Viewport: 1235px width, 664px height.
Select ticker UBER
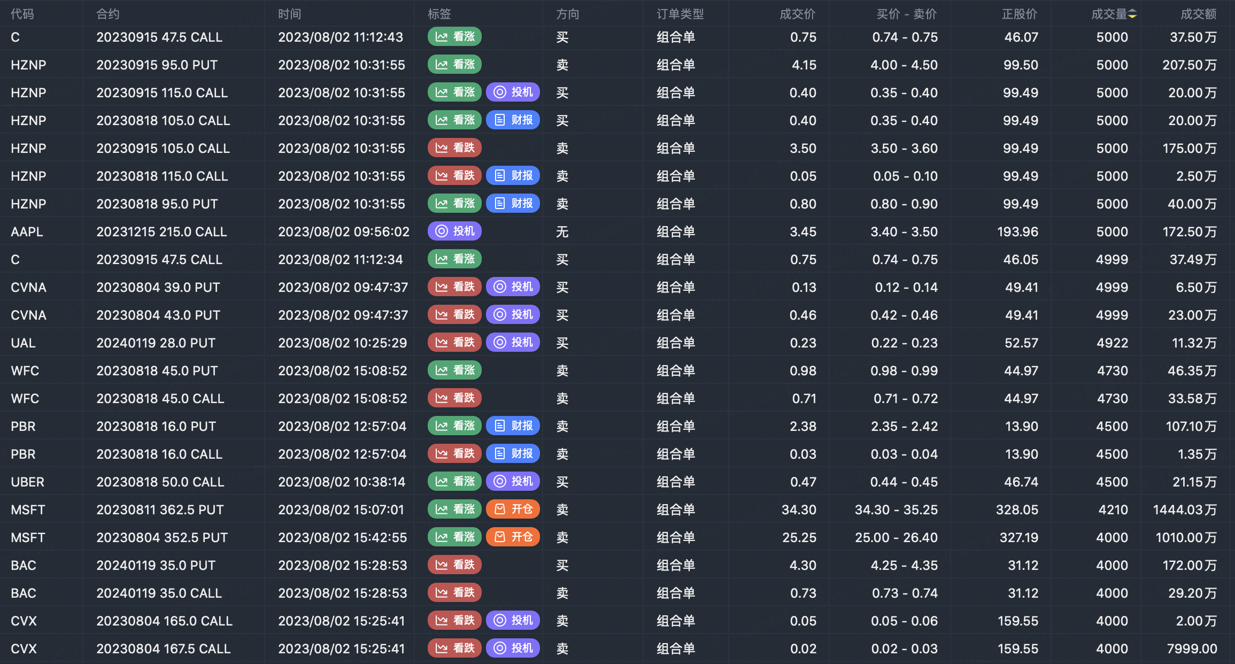pyautogui.click(x=27, y=482)
